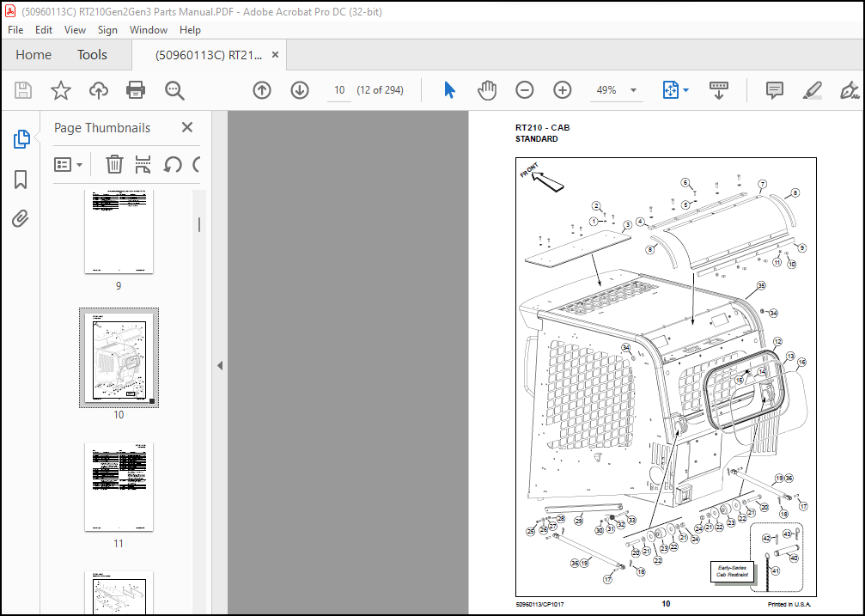This screenshot has width=865, height=616.
Task: Close the RT210 document tab
Action: tap(275, 55)
